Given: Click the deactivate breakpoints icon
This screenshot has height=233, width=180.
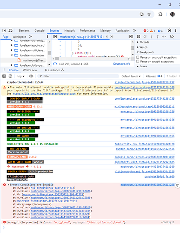Looking at the screenshot, I should 172,37.
